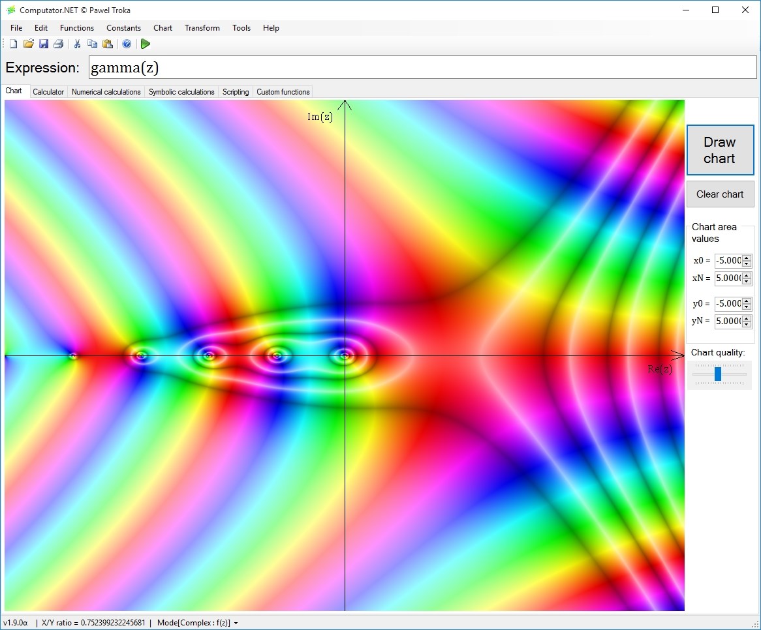
Task: Click the v1.9.0α version label
Action: [16, 623]
